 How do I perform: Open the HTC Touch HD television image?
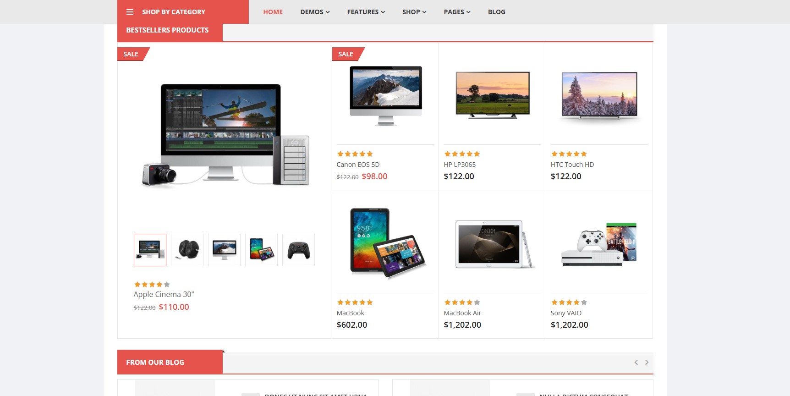coord(599,96)
